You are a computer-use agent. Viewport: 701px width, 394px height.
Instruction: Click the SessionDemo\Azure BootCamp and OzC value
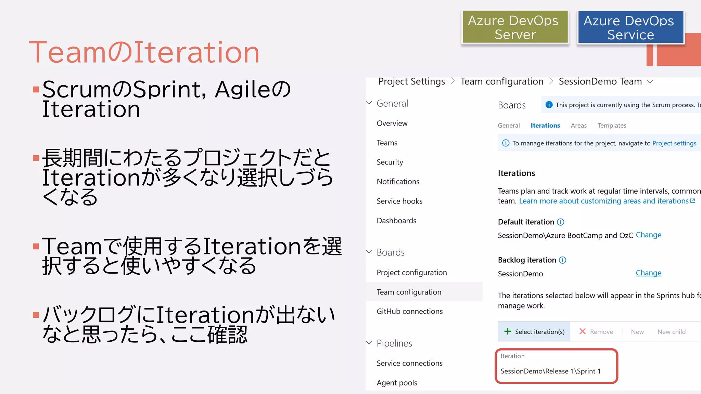coord(565,236)
